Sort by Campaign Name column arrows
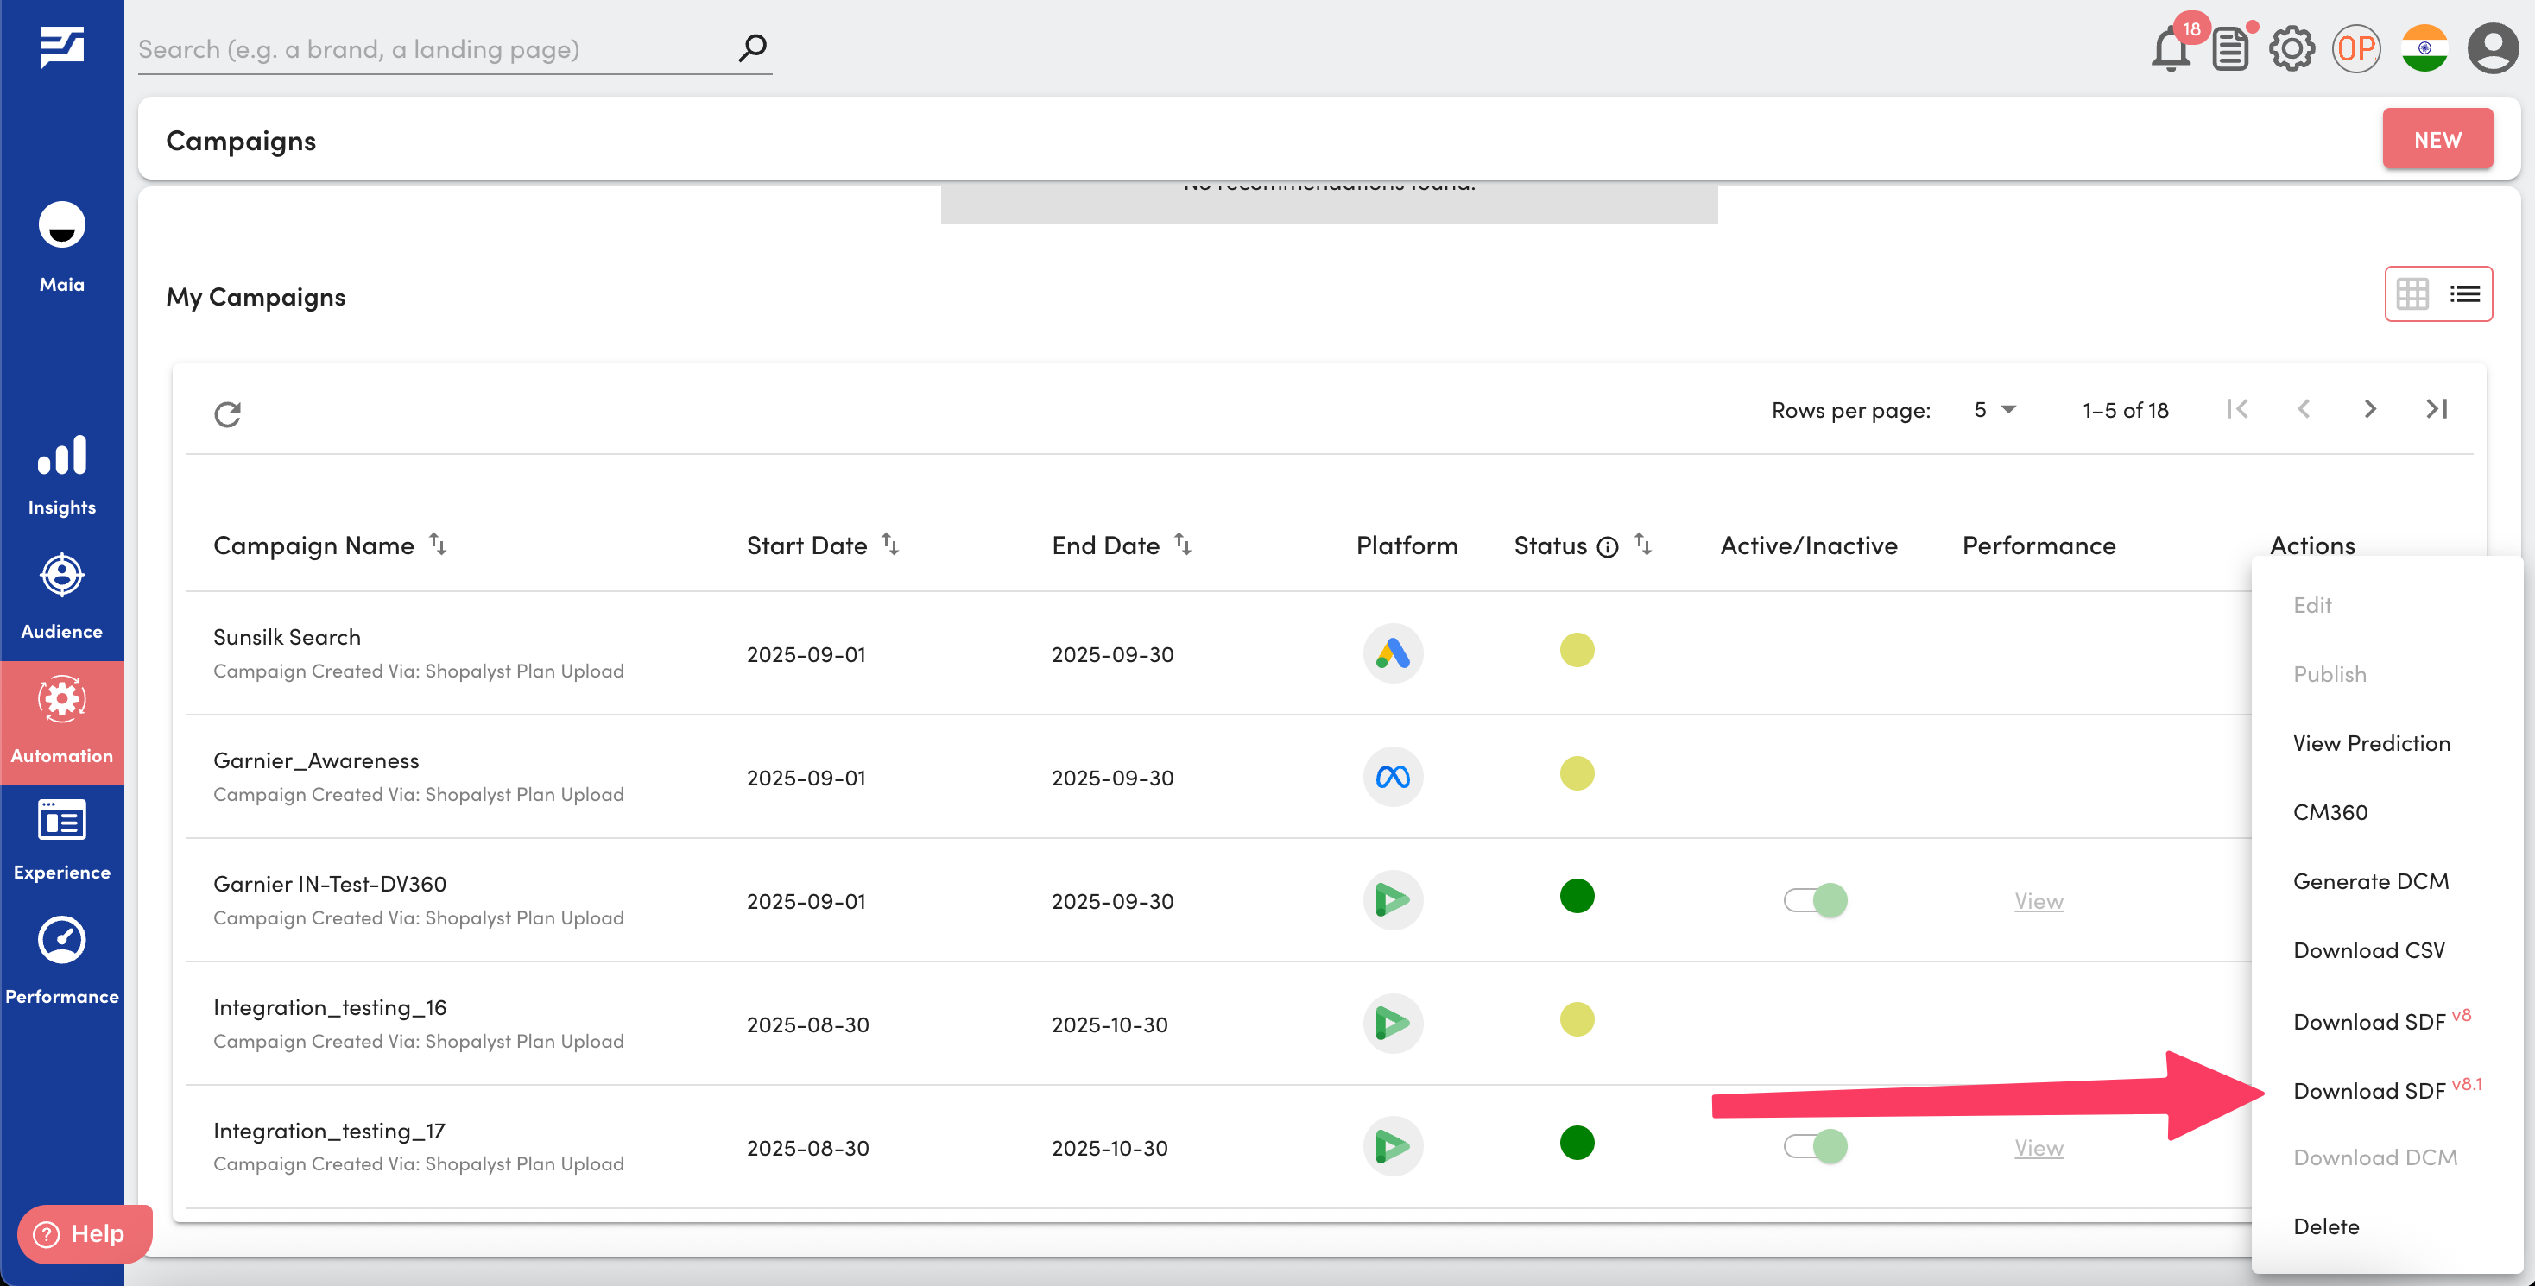The width and height of the screenshot is (2535, 1286). tap(438, 544)
